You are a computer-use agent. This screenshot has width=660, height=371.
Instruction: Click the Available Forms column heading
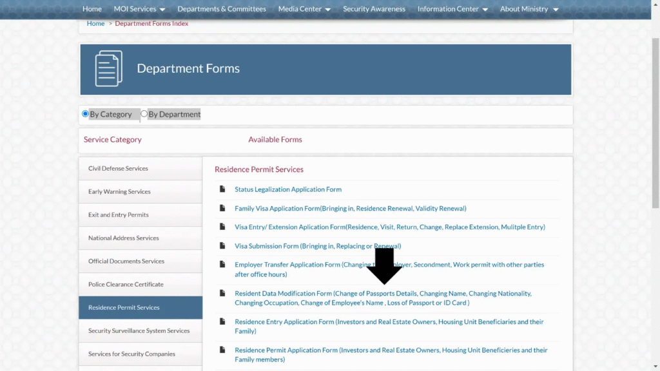[275, 139]
